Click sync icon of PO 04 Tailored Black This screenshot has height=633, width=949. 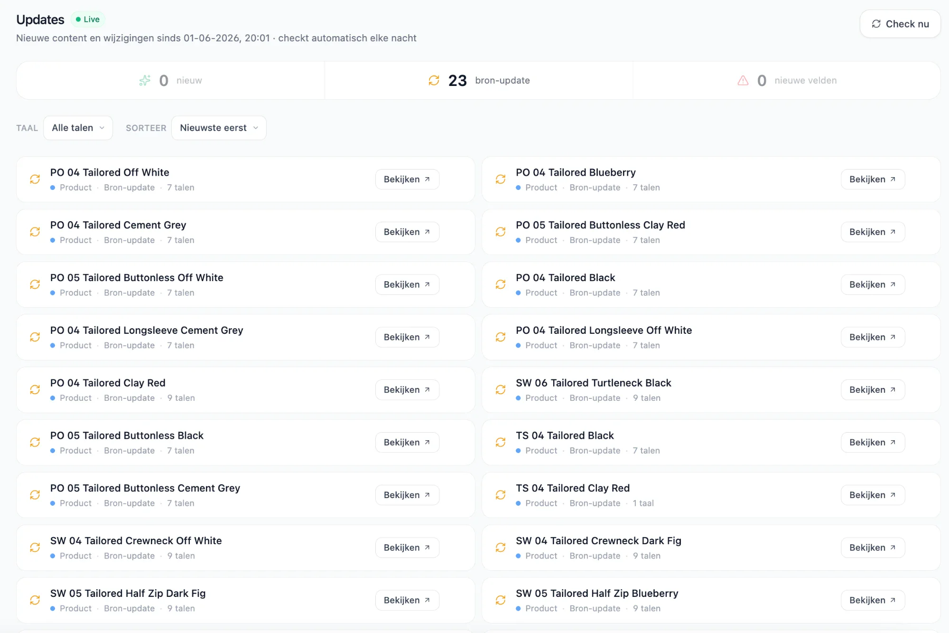[501, 284]
